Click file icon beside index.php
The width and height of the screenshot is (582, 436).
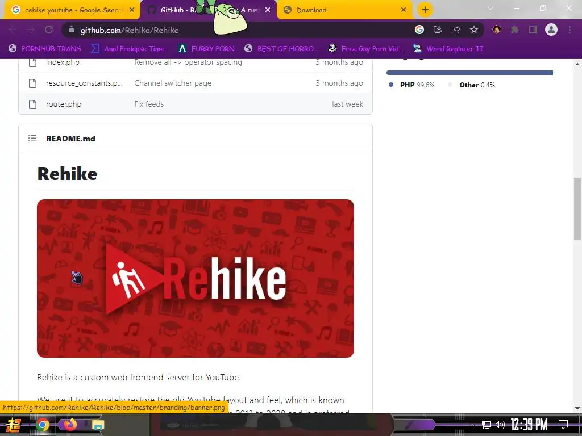[32, 62]
